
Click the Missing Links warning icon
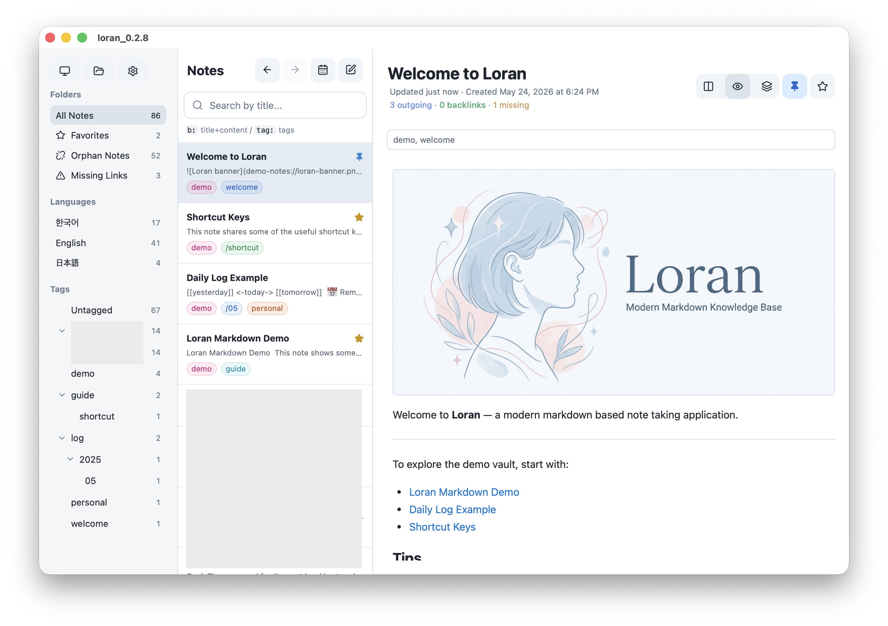[x=61, y=175]
